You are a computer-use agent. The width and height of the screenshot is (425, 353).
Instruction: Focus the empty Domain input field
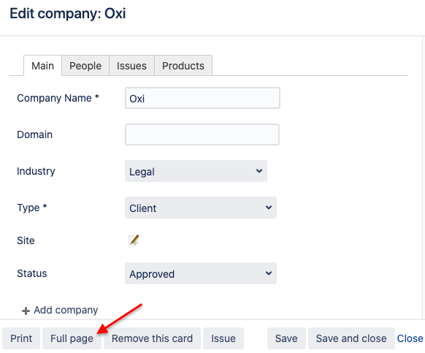click(x=202, y=134)
